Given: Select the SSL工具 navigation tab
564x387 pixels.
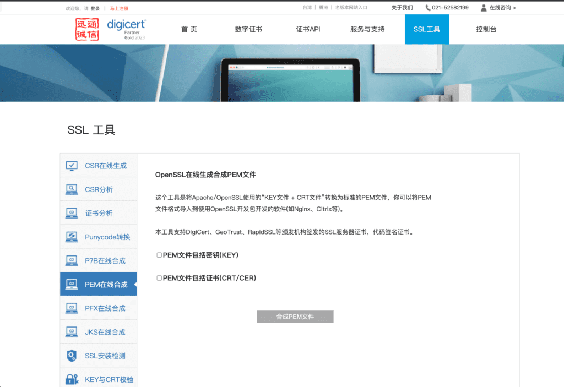Looking at the screenshot, I should [x=426, y=29].
